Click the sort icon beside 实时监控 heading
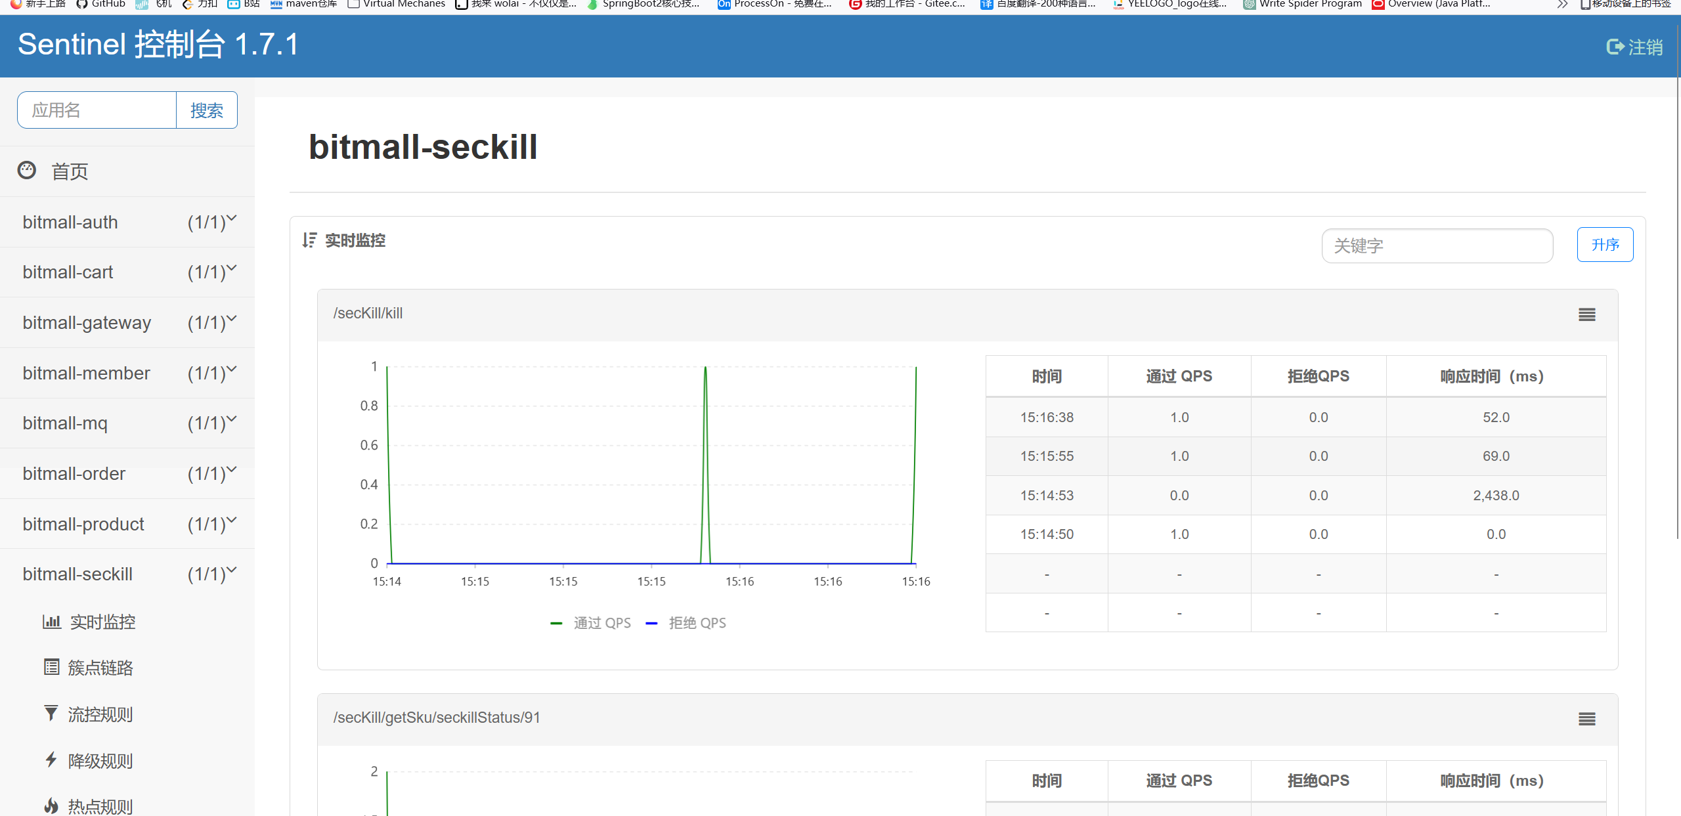 tap(309, 240)
